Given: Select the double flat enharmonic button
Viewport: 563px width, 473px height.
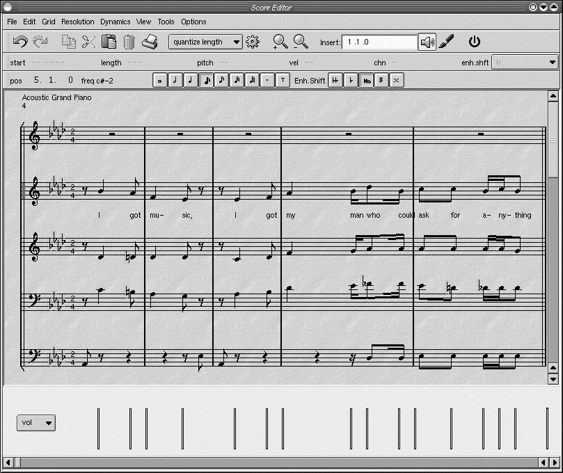Looking at the screenshot, I should pyautogui.click(x=335, y=80).
